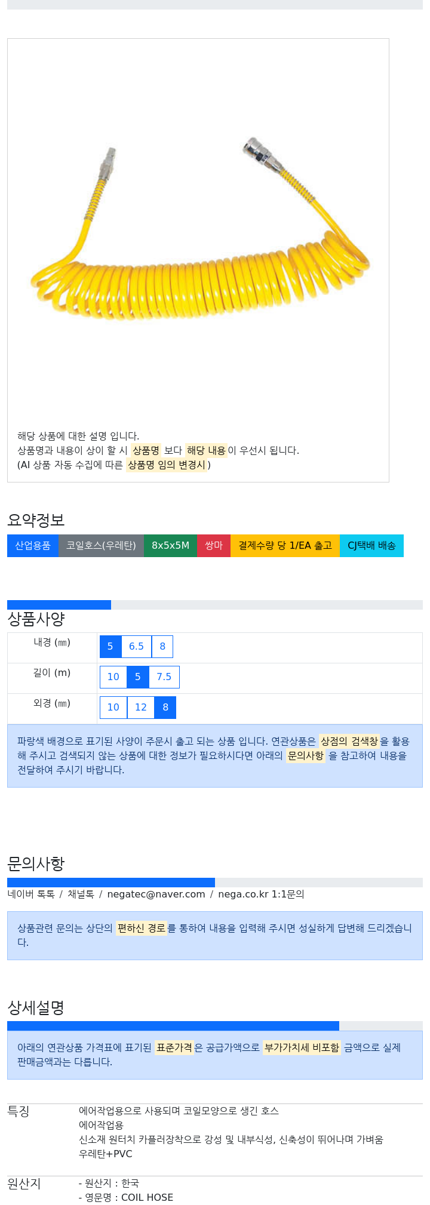Choose inner diameter option 5
Viewport: 430px width, 1205px height.
coord(110,647)
